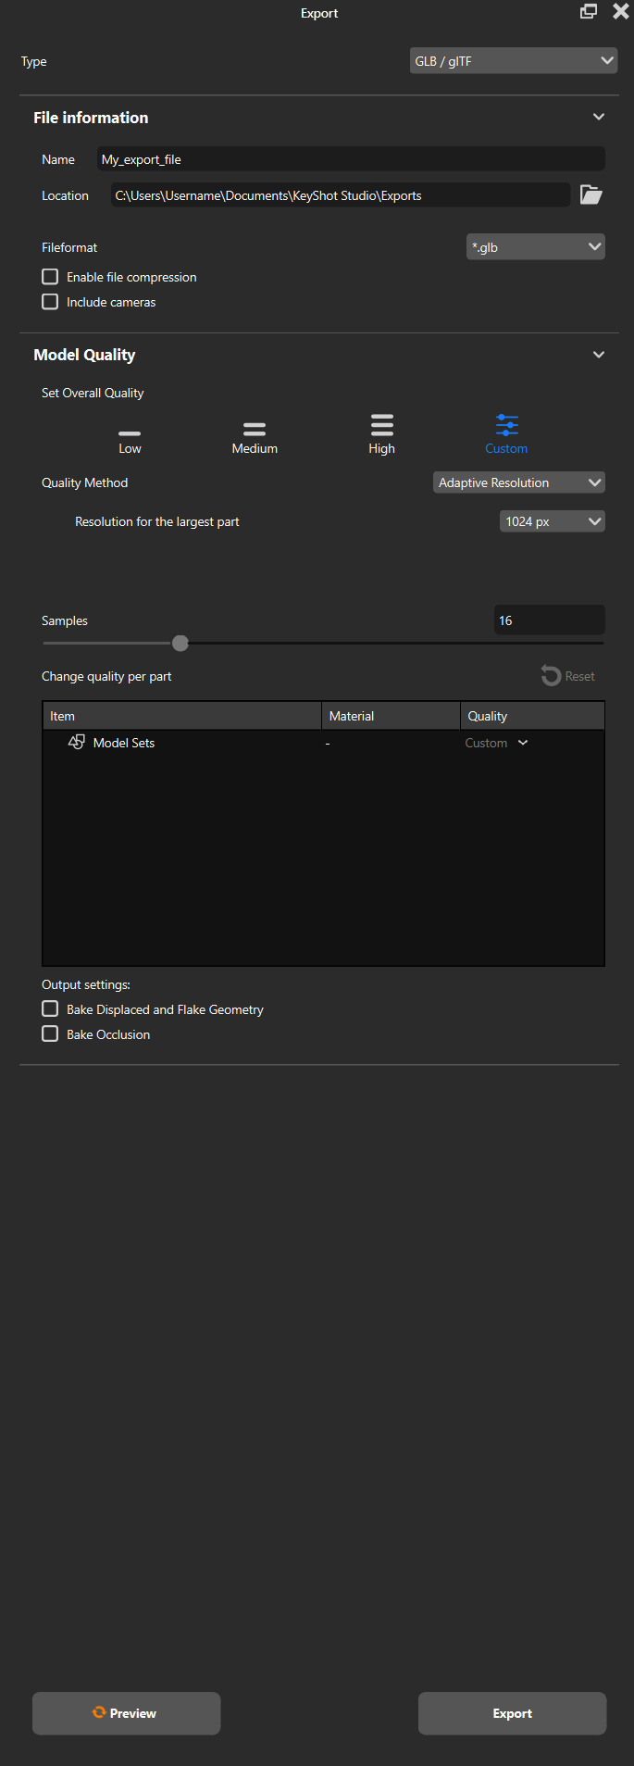634x1766 pixels.
Task: Click the Export button
Action: [512, 1713]
